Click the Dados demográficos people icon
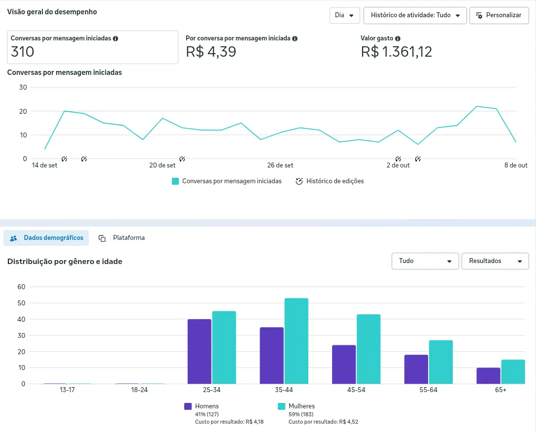Viewport: 536px width, 432px height. (13, 238)
